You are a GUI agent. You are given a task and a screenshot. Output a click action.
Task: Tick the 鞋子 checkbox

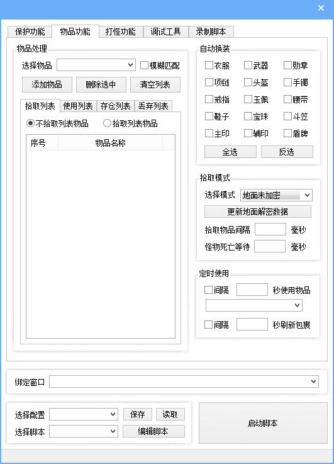[x=209, y=116]
